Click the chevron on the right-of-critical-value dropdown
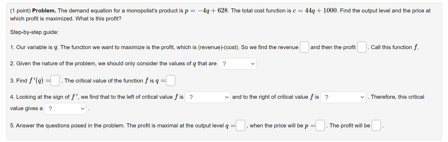The image size is (448, 142). click(362, 97)
